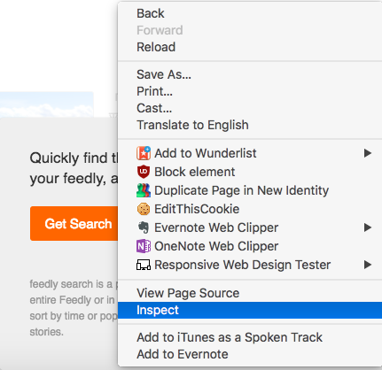The height and width of the screenshot is (370, 382).
Task: Click the uBlock Origin shield icon
Action: pyautogui.click(x=144, y=172)
